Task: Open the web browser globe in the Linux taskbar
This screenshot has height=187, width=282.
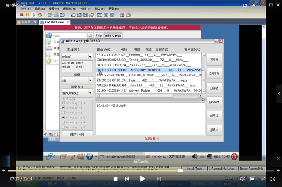Action: click(x=89, y=156)
